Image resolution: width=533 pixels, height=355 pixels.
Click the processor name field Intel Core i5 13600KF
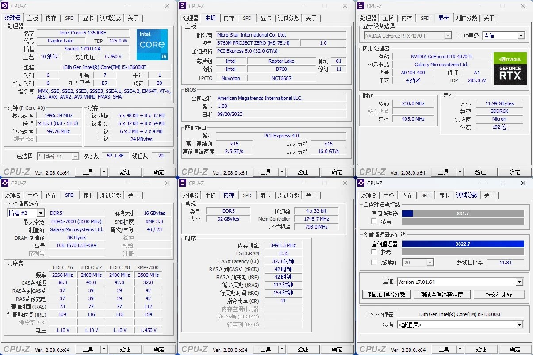83,33
